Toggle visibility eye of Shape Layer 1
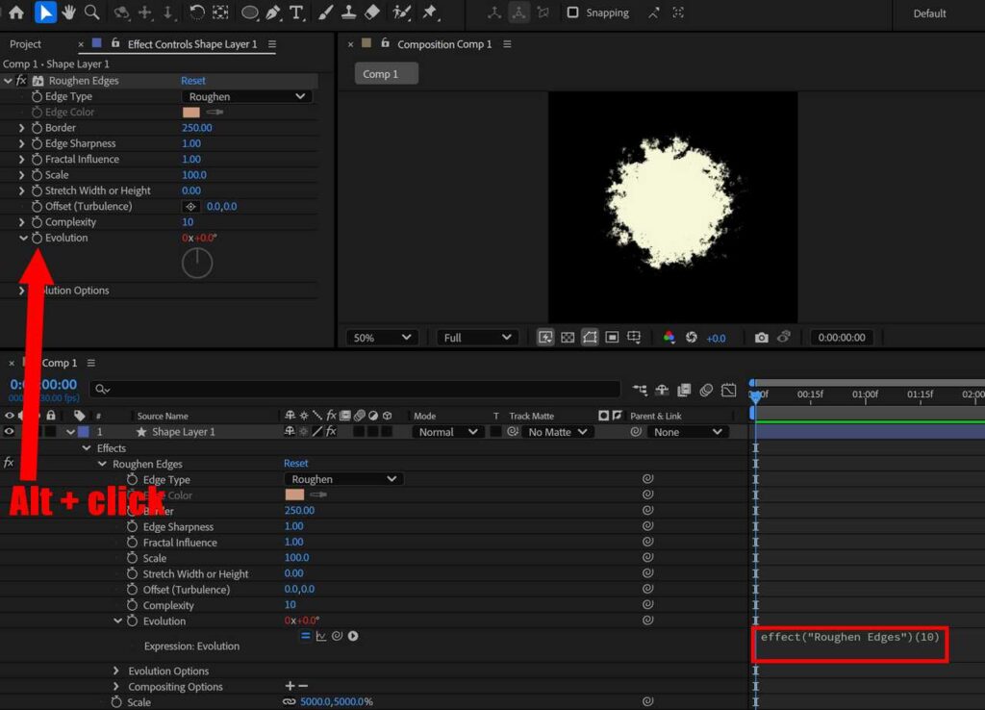The height and width of the screenshot is (710, 985). (x=9, y=432)
